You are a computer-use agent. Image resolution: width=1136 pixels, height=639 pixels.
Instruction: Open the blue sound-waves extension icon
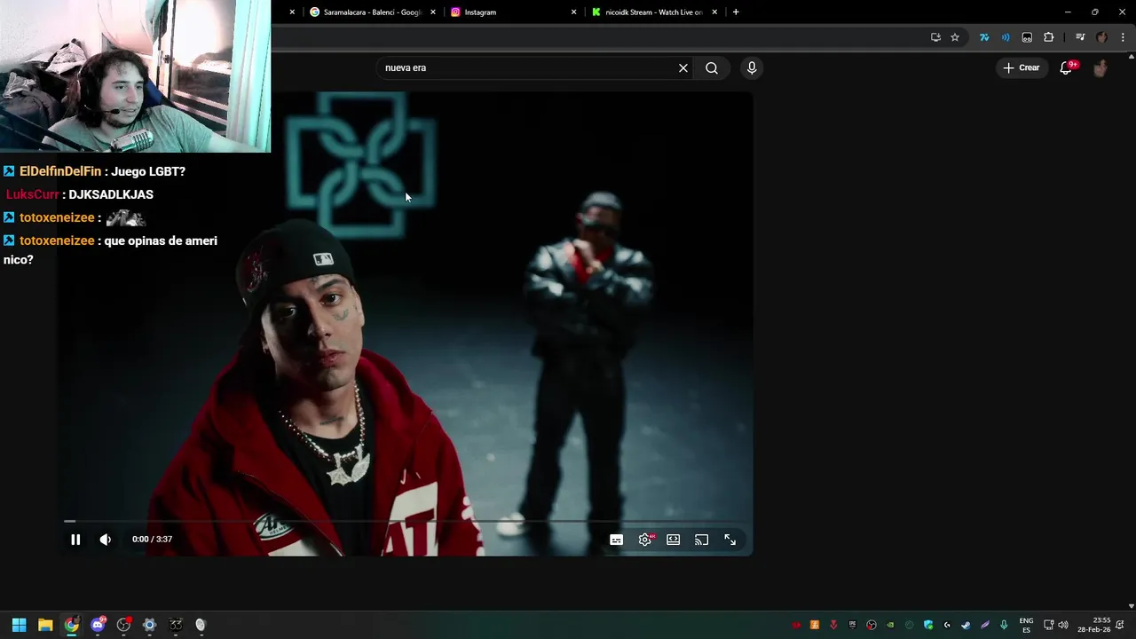[x=1006, y=37]
